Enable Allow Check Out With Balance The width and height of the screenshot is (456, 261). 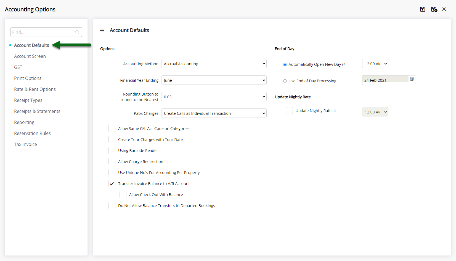(123, 195)
